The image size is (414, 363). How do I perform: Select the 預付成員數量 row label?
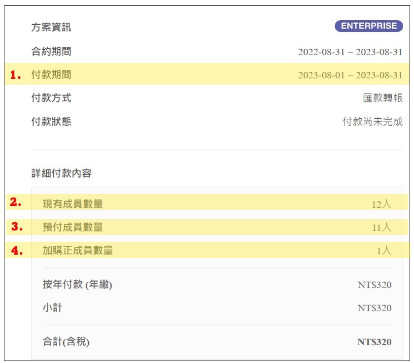(x=73, y=227)
